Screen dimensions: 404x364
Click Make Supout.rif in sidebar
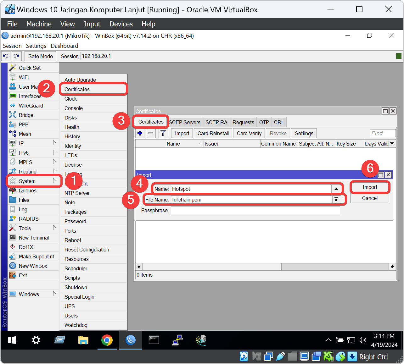coord(36,256)
